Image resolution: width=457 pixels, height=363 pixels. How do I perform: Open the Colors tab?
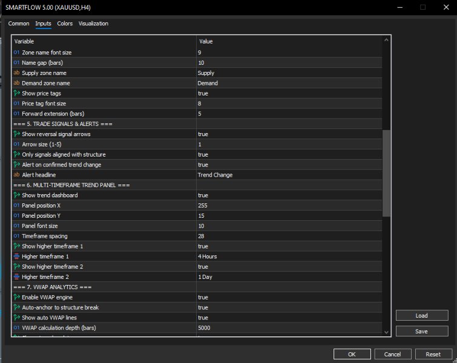[65, 24]
